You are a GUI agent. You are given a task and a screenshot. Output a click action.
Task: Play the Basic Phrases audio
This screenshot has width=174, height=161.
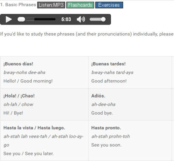pos(9,19)
